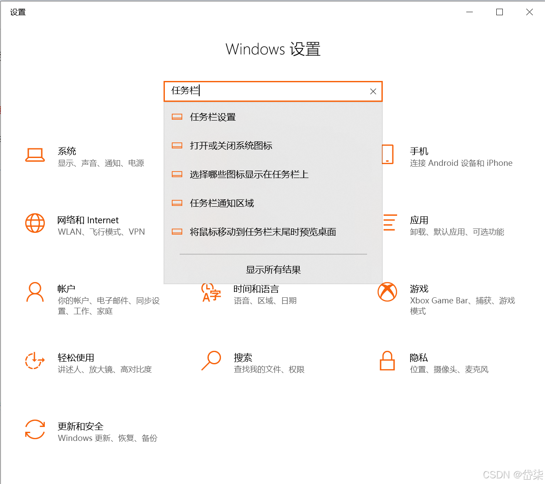Screen dimensions: 545x484
Task: Clear the search box with the X
Action: pos(373,91)
